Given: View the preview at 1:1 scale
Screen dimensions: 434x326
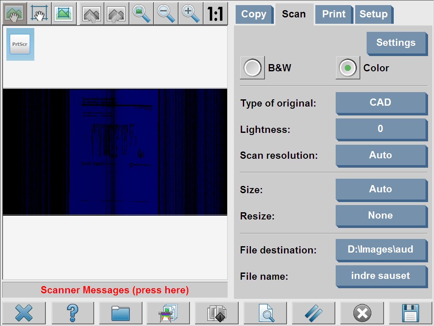Looking at the screenshot, I should [215, 14].
